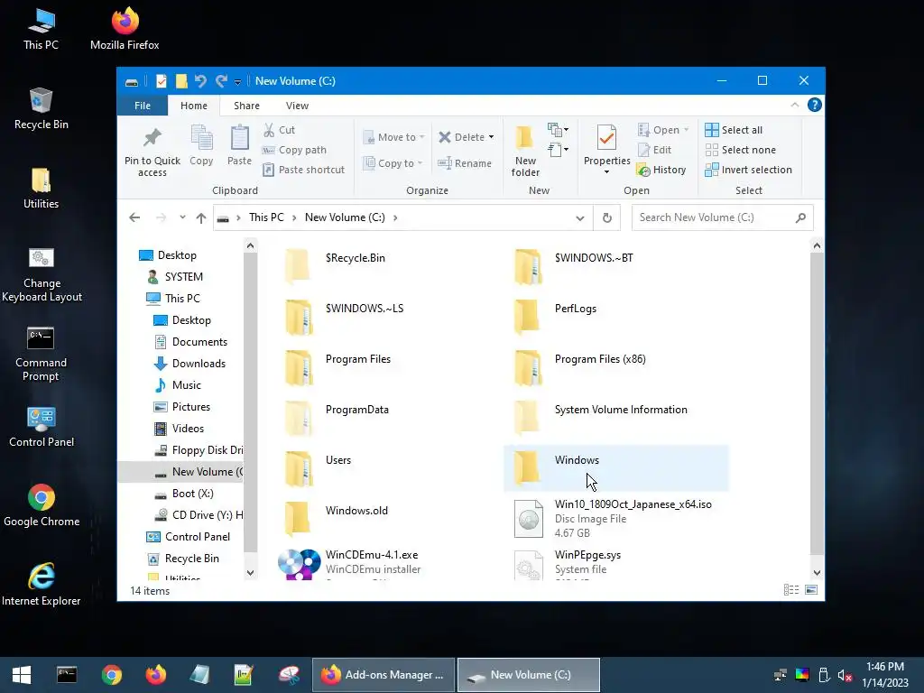
Task: Go up one folder level arrow
Action: [x=201, y=218]
